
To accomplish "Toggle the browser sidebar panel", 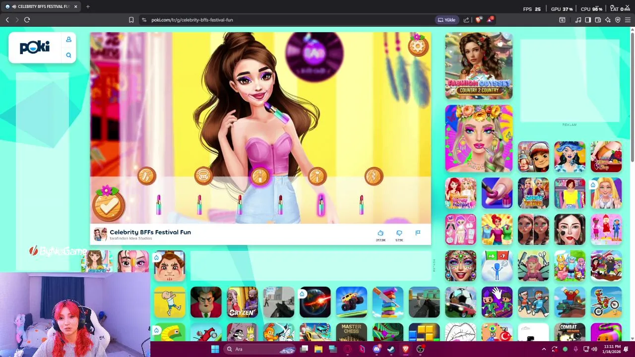I will tap(588, 20).
